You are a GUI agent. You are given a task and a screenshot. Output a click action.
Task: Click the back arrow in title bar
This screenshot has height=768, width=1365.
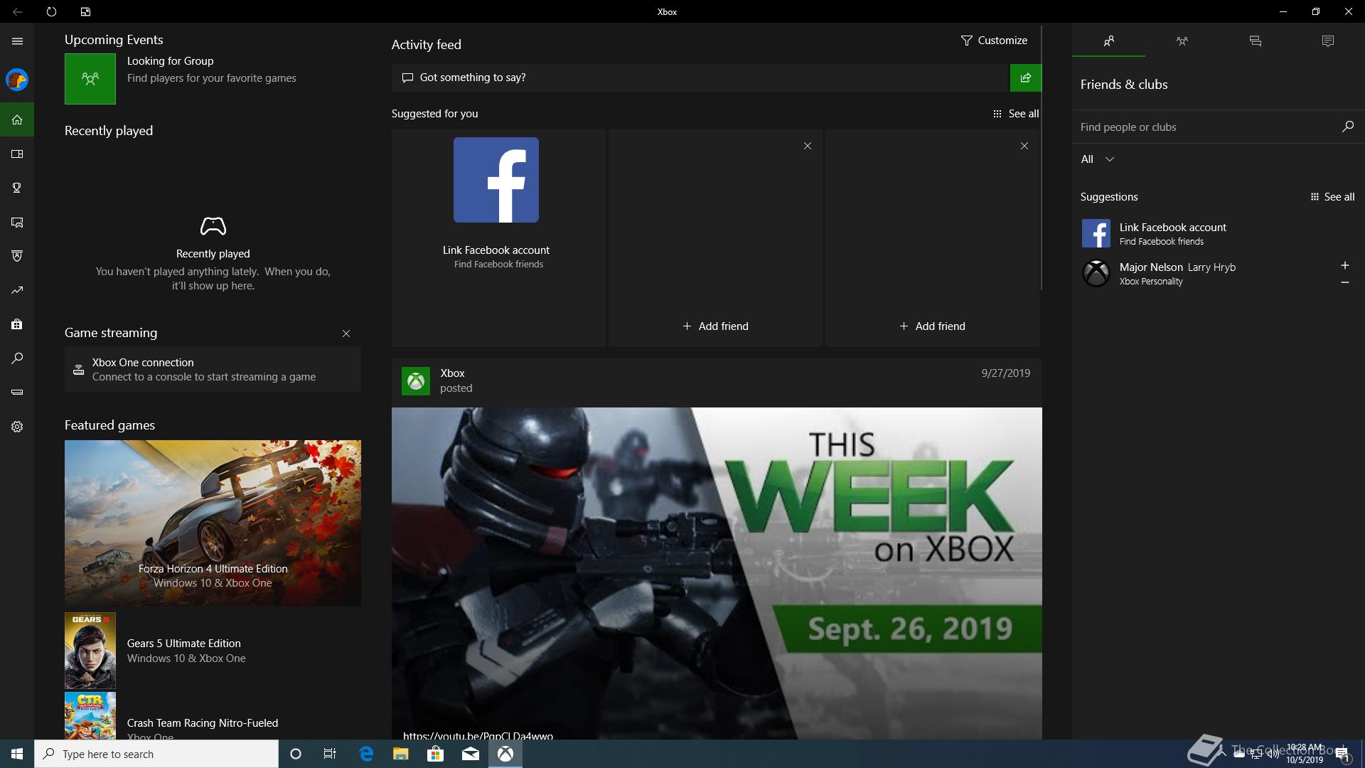point(17,11)
